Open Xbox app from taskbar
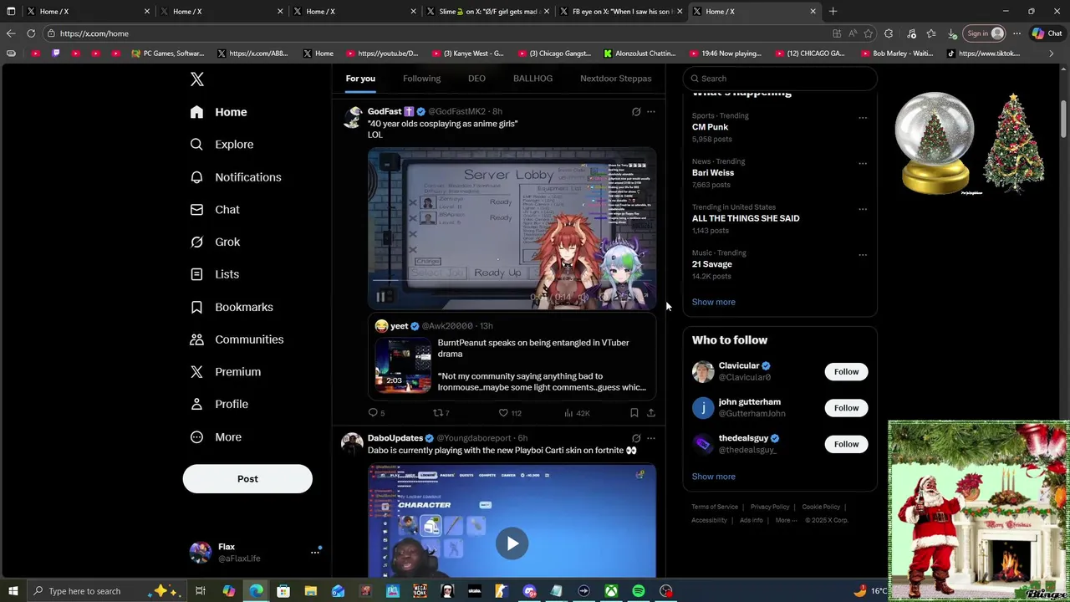 (x=611, y=591)
